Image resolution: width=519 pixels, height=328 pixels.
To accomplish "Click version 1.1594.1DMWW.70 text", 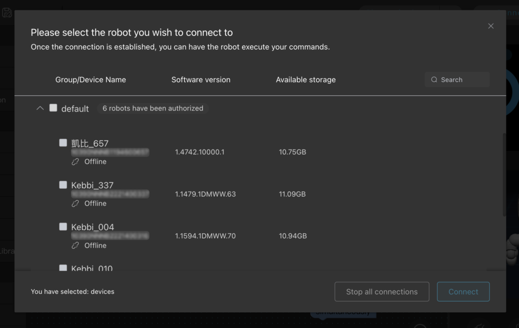I will (x=205, y=236).
